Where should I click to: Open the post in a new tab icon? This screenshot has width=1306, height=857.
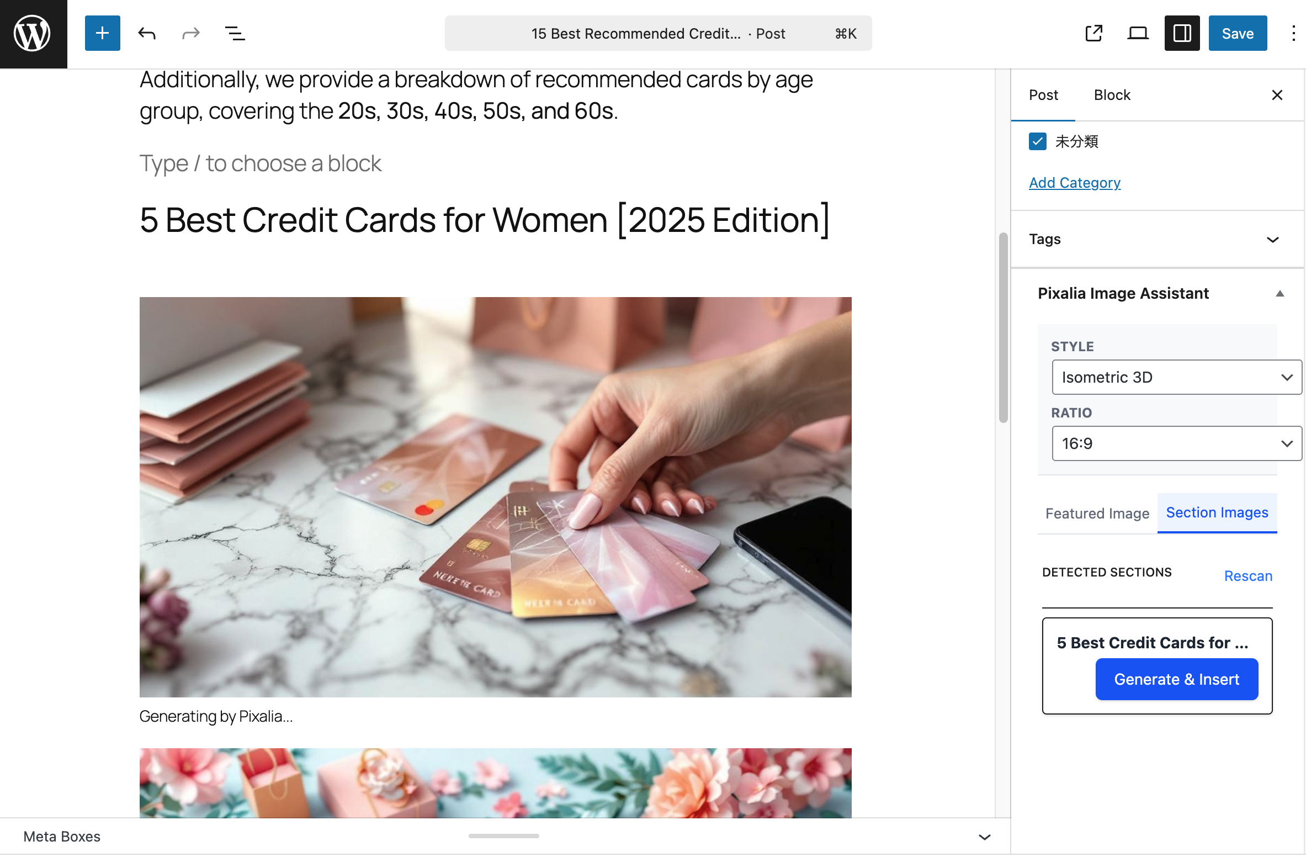tap(1093, 33)
